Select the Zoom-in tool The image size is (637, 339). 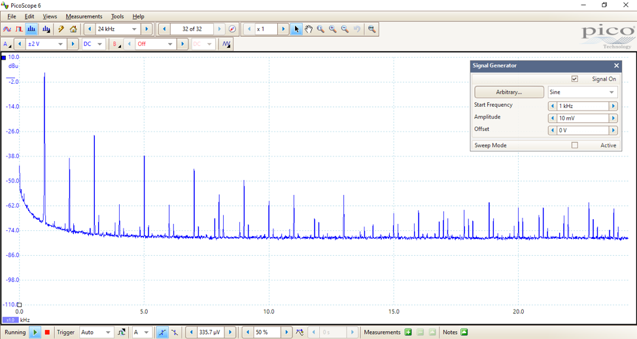[x=333, y=29]
